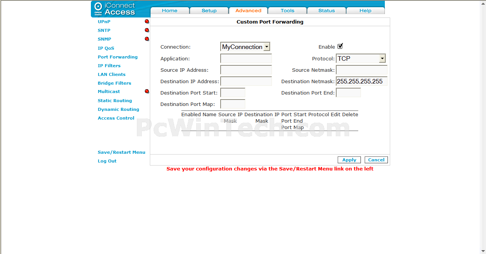Switch to the Setup tab
This screenshot has width=486, height=254.
[x=209, y=11]
